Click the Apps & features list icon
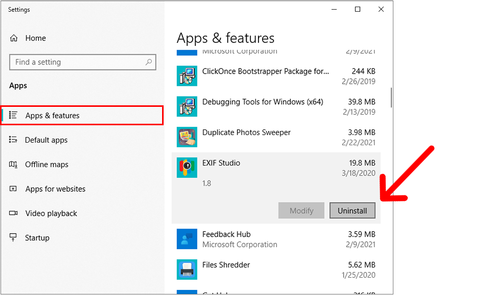Screen dimensions: 497x295 [x=13, y=115]
